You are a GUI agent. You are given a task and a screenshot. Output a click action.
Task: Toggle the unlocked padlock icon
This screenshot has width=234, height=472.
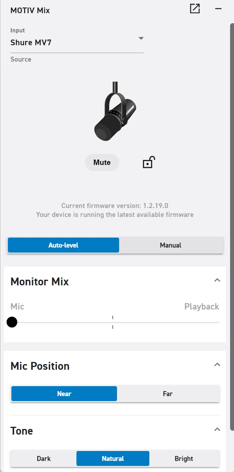click(x=149, y=162)
